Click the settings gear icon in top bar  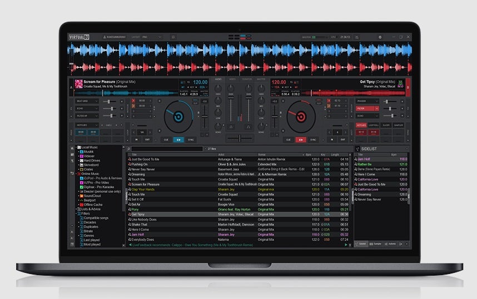380,37
